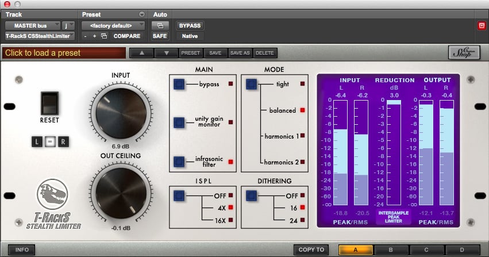This screenshot has width=489, height=257.
Task: Toggle the MAIN bypass switch
Action: pos(178,85)
